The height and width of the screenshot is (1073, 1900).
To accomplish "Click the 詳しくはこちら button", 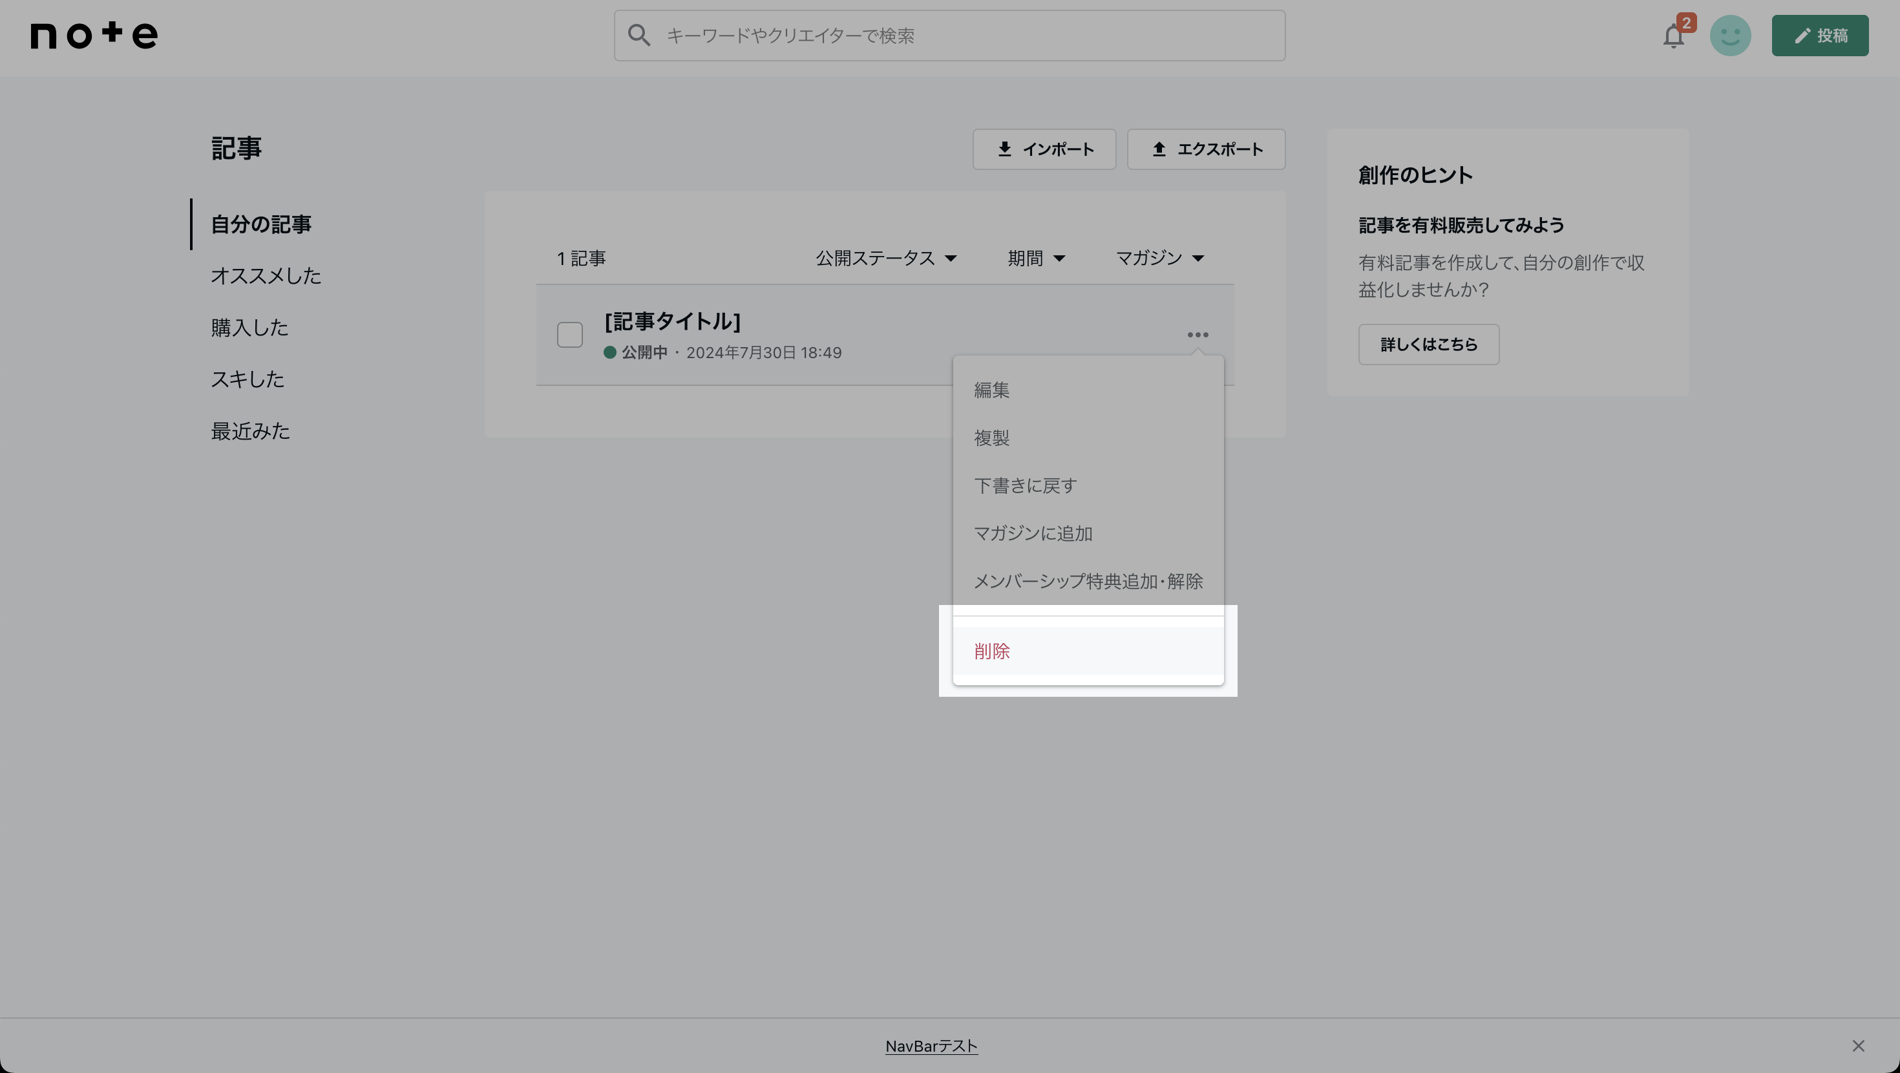I will click(1429, 345).
